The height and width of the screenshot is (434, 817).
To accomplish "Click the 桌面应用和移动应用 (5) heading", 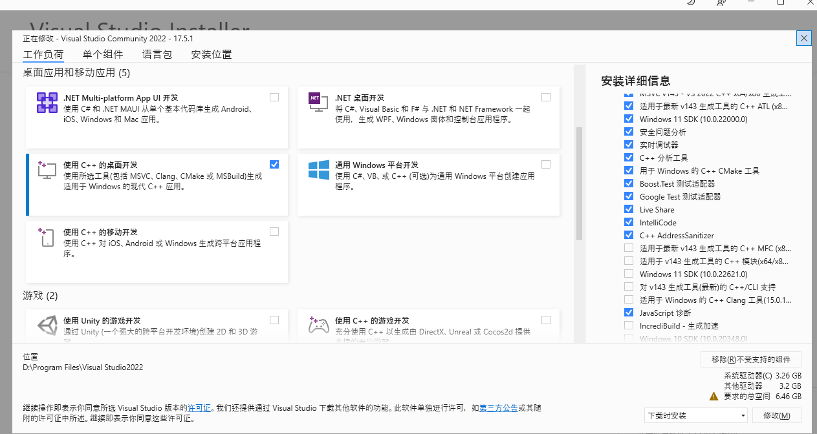I will [x=76, y=73].
